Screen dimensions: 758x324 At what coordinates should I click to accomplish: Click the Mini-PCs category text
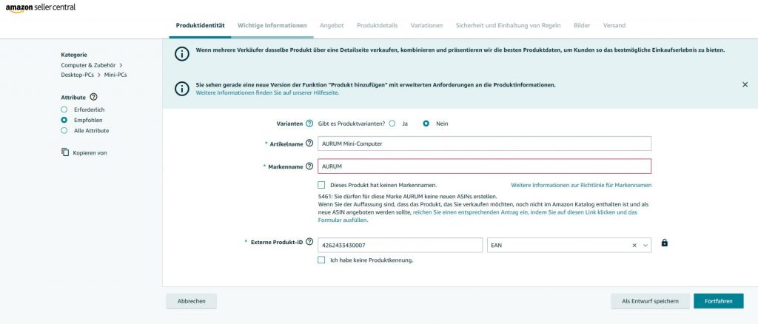pyautogui.click(x=115, y=75)
